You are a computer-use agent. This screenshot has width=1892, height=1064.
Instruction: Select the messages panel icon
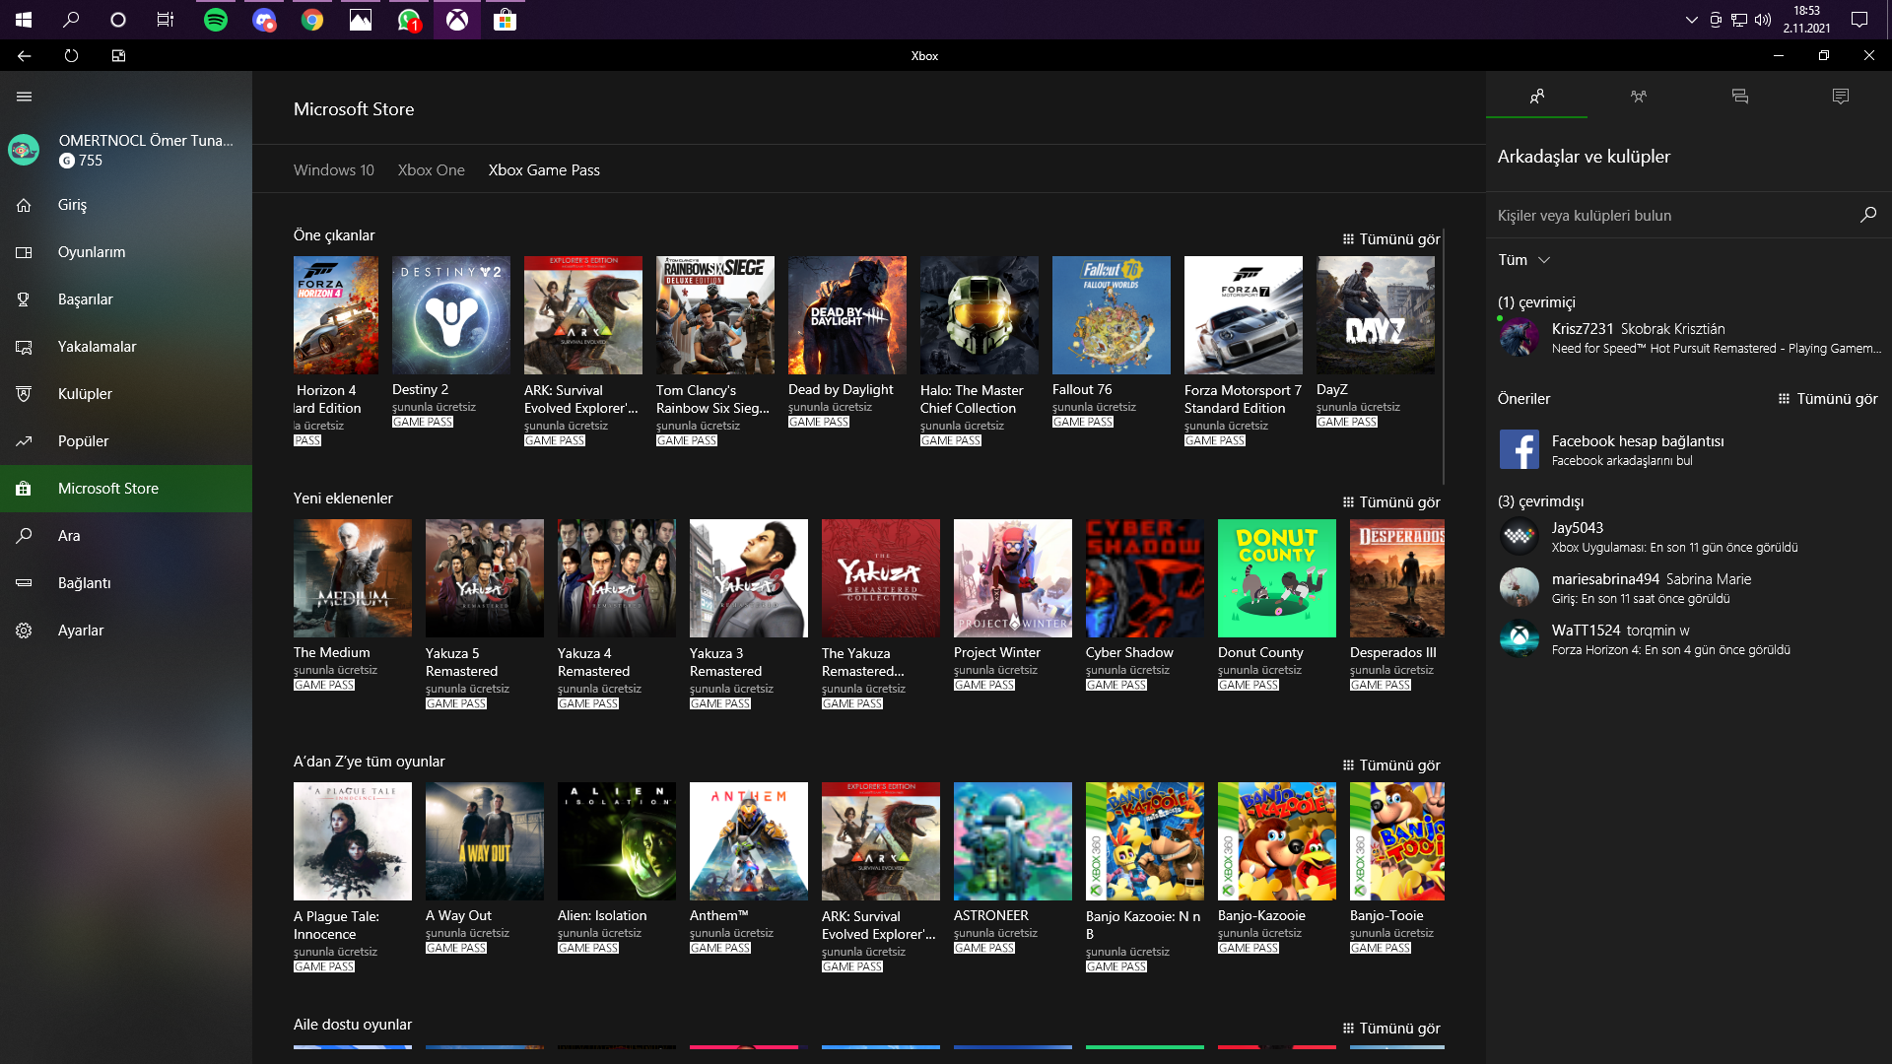(1739, 97)
